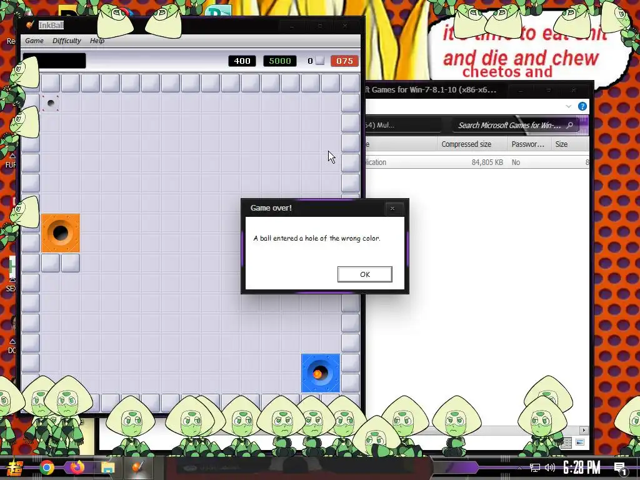Open the notification center icon
This screenshot has height=480, width=640.
(x=620, y=467)
